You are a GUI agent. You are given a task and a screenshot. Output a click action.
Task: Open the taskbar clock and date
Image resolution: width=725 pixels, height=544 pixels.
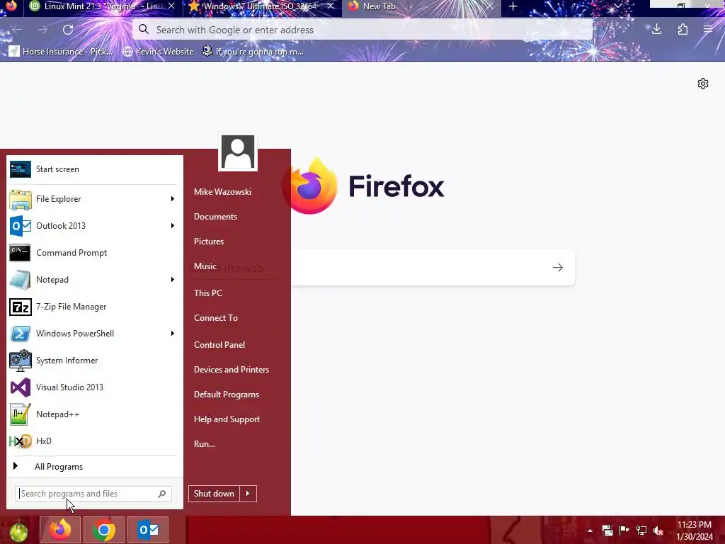click(695, 531)
